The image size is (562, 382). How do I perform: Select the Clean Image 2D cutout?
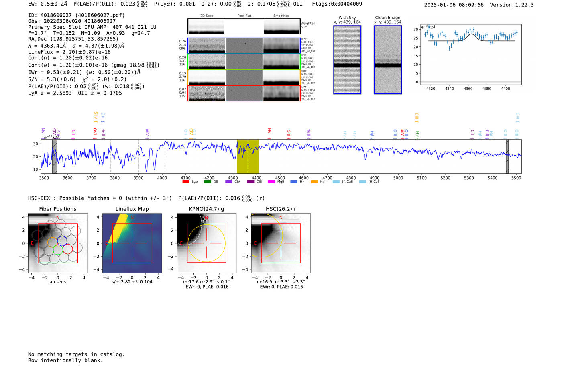[x=388, y=60]
